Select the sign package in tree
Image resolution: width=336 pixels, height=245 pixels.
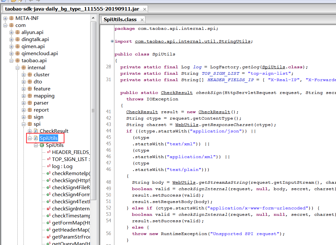click(39, 117)
